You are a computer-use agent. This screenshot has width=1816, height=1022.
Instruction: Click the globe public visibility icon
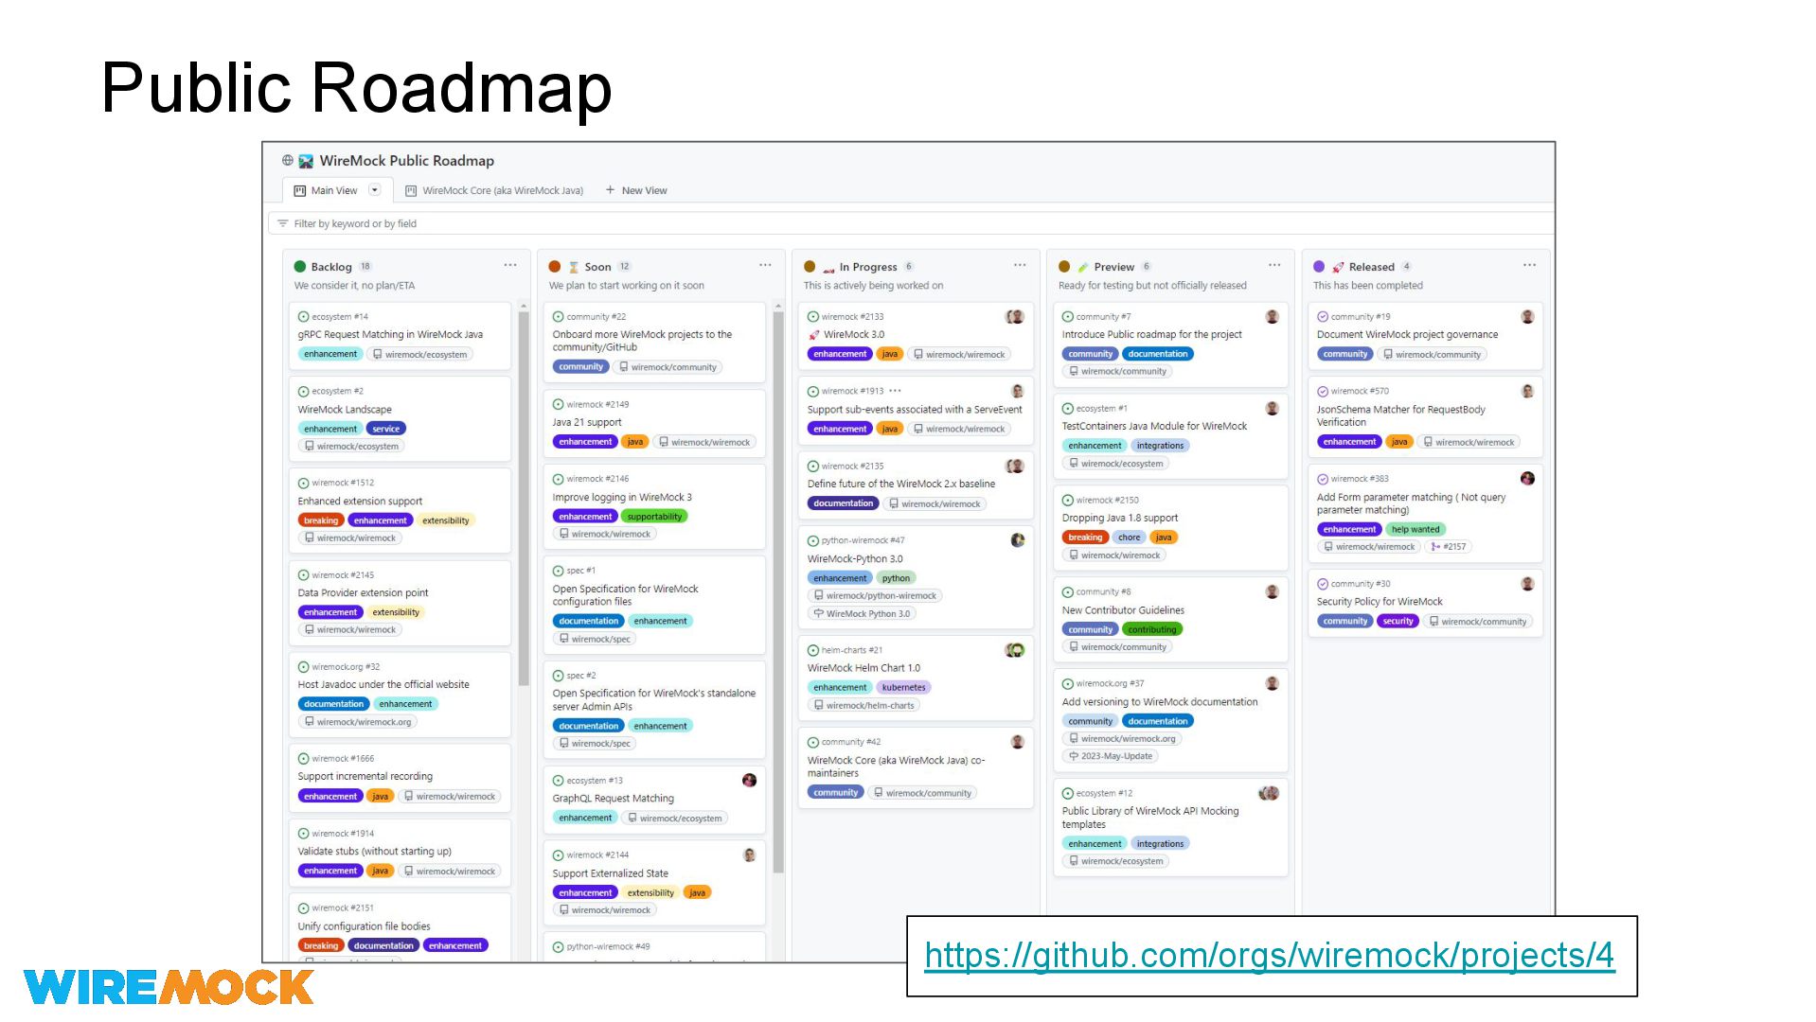click(x=287, y=161)
